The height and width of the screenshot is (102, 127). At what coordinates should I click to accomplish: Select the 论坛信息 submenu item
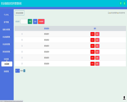[x=7, y=64]
